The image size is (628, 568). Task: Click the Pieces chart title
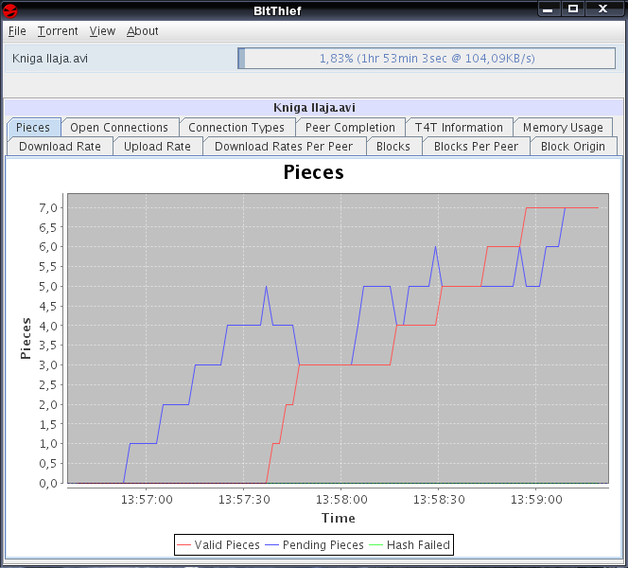click(314, 172)
